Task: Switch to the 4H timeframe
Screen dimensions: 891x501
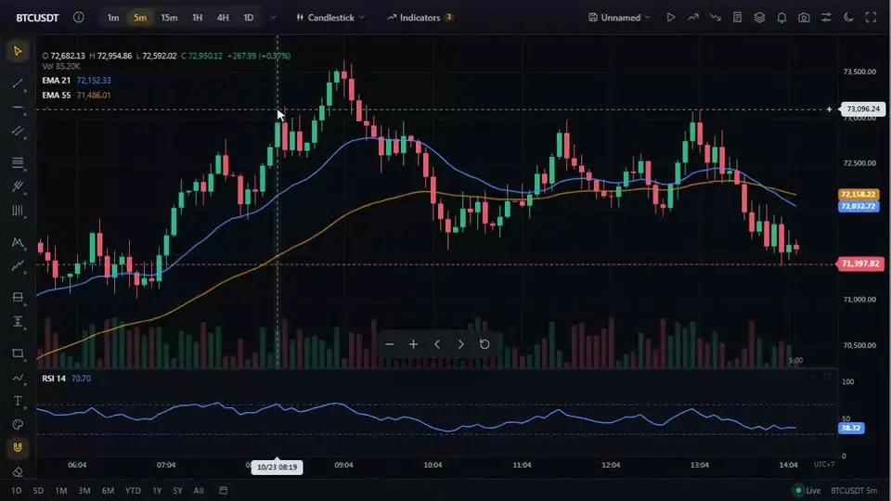Action: point(223,18)
